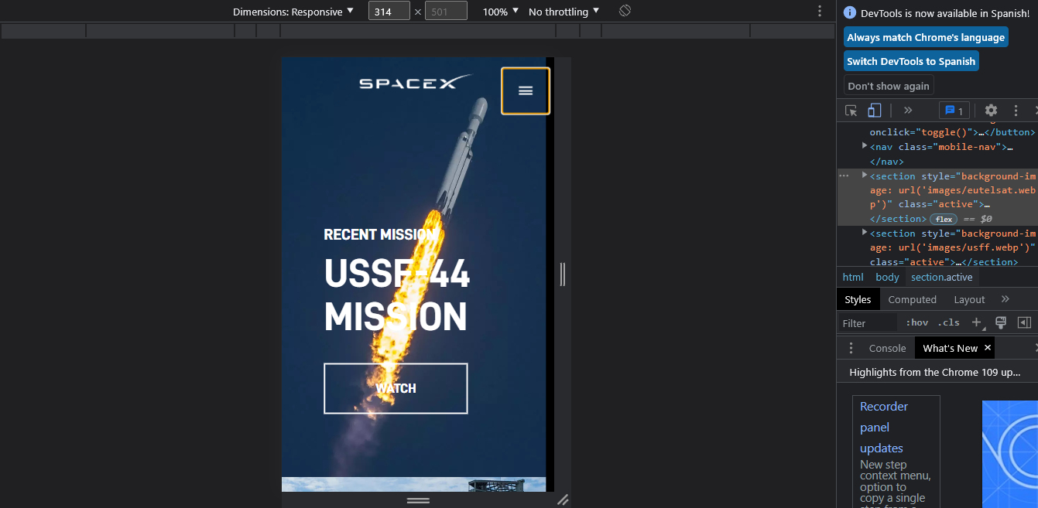Open the zoom level 100% dropdown
The image size is (1038, 508).
[x=500, y=11]
